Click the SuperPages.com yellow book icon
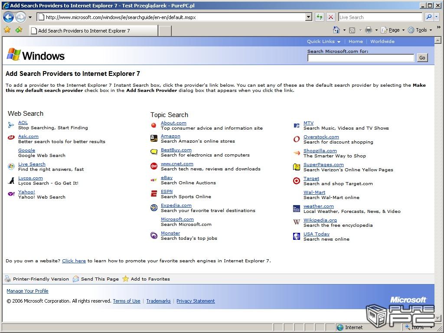The image size is (444, 333). pos(297,167)
